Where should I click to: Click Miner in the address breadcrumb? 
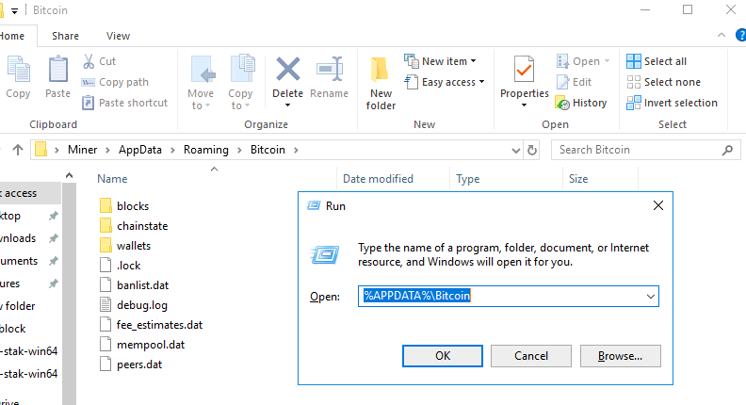point(82,150)
